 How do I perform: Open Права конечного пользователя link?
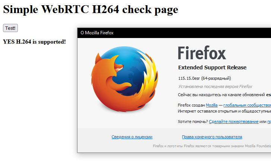(212, 137)
